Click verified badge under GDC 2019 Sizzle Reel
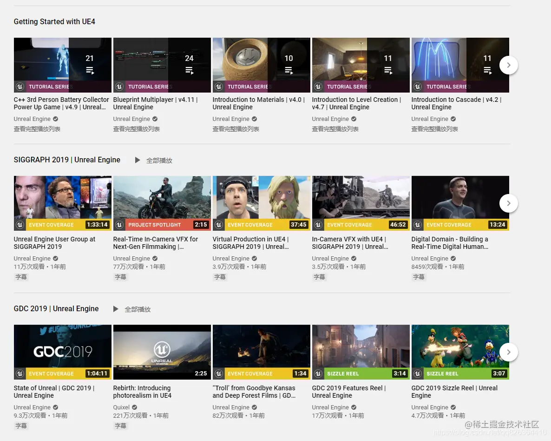The image size is (551, 441). (453, 407)
